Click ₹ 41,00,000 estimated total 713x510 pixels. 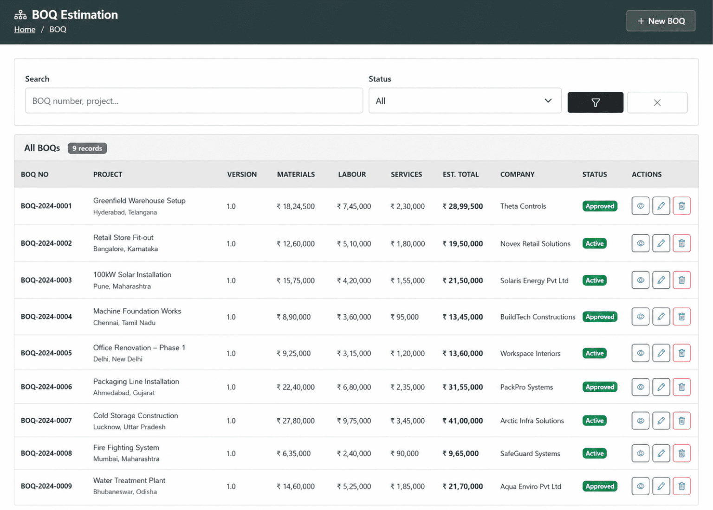463,421
